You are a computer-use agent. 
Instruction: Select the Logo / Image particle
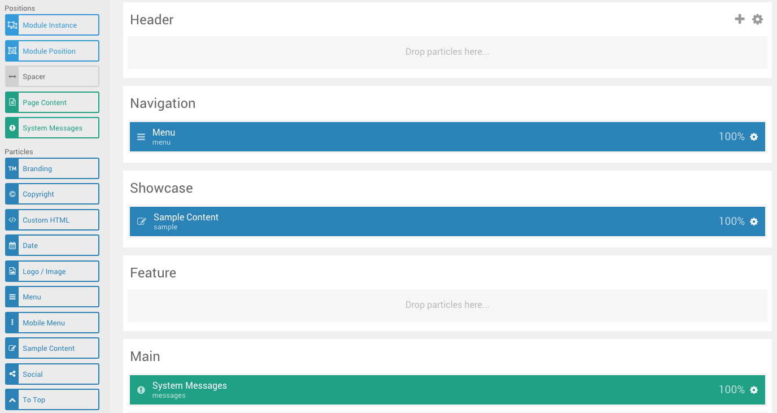point(51,271)
